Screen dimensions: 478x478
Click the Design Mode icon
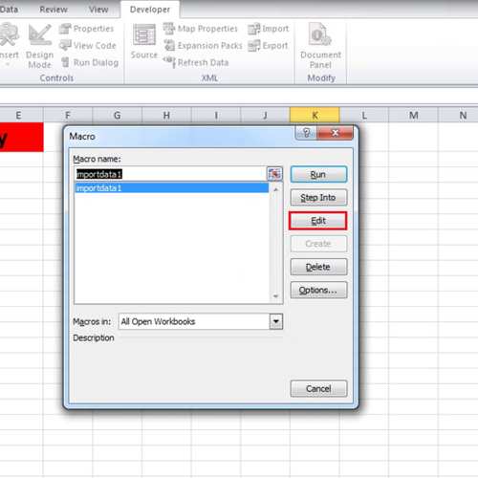tap(40, 34)
